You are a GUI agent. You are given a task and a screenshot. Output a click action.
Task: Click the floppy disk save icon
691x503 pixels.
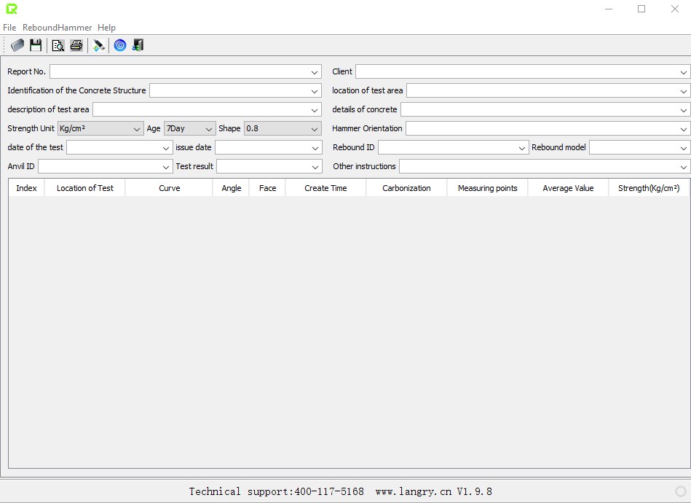pyautogui.click(x=36, y=45)
